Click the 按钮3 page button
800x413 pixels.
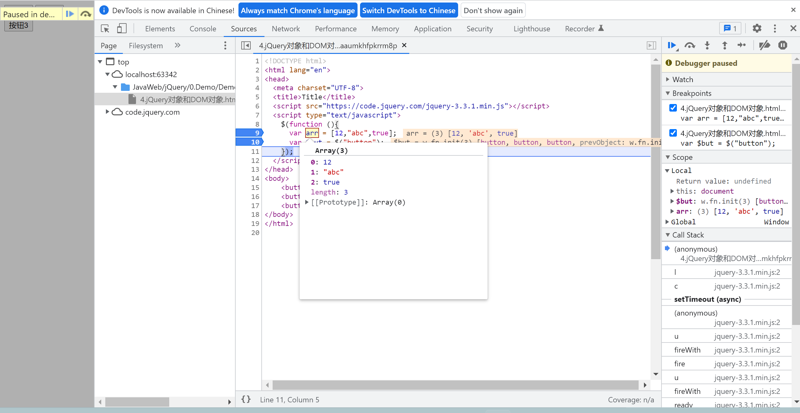(x=18, y=25)
